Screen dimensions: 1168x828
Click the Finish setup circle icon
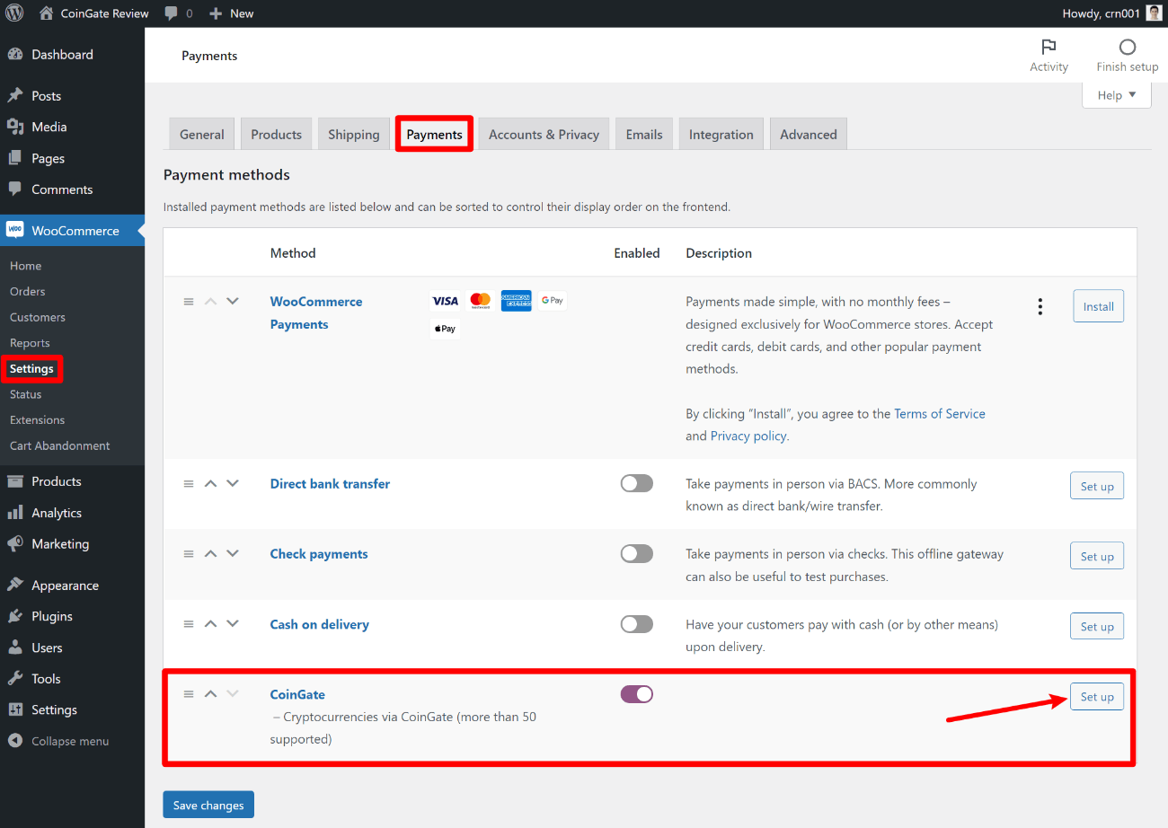pyautogui.click(x=1128, y=47)
